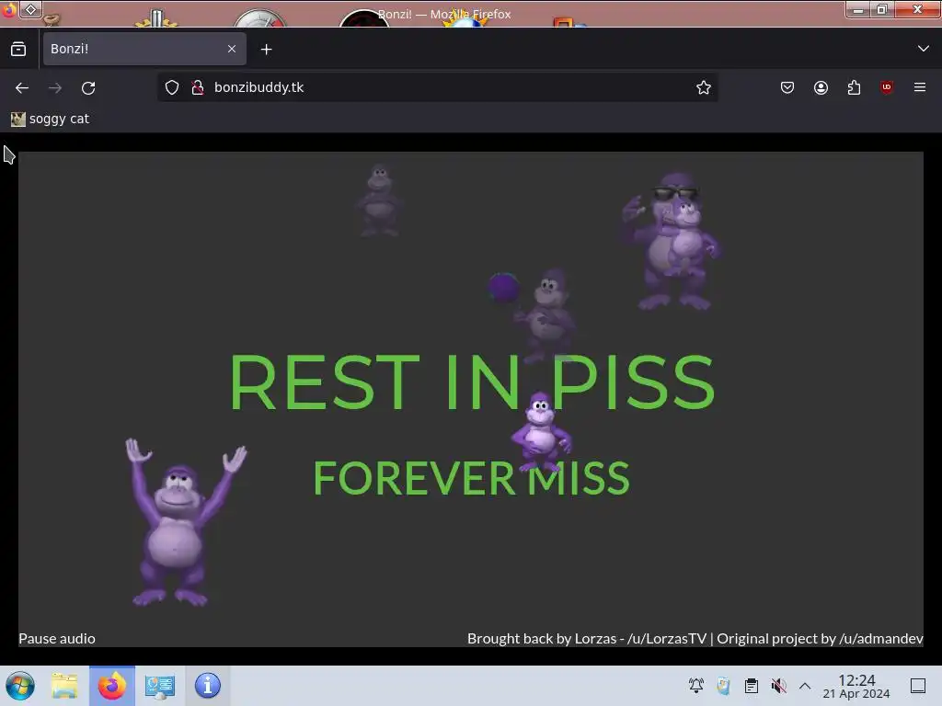Image resolution: width=942 pixels, height=706 pixels.
Task: Open the clock showing 12:24
Action: click(856, 686)
